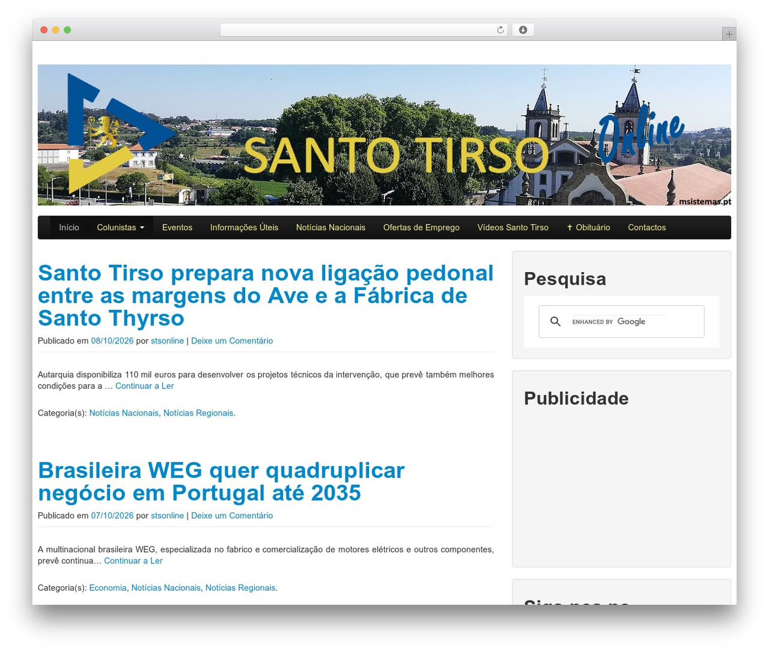The width and height of the screenshot is (769, 651).
Task: Click the browser address bar
Action: [364, 30]
